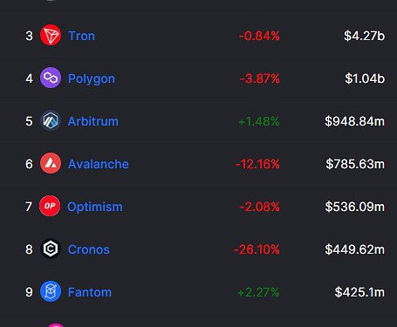
Task: Open the Polygon chain link
Action: 92,79
